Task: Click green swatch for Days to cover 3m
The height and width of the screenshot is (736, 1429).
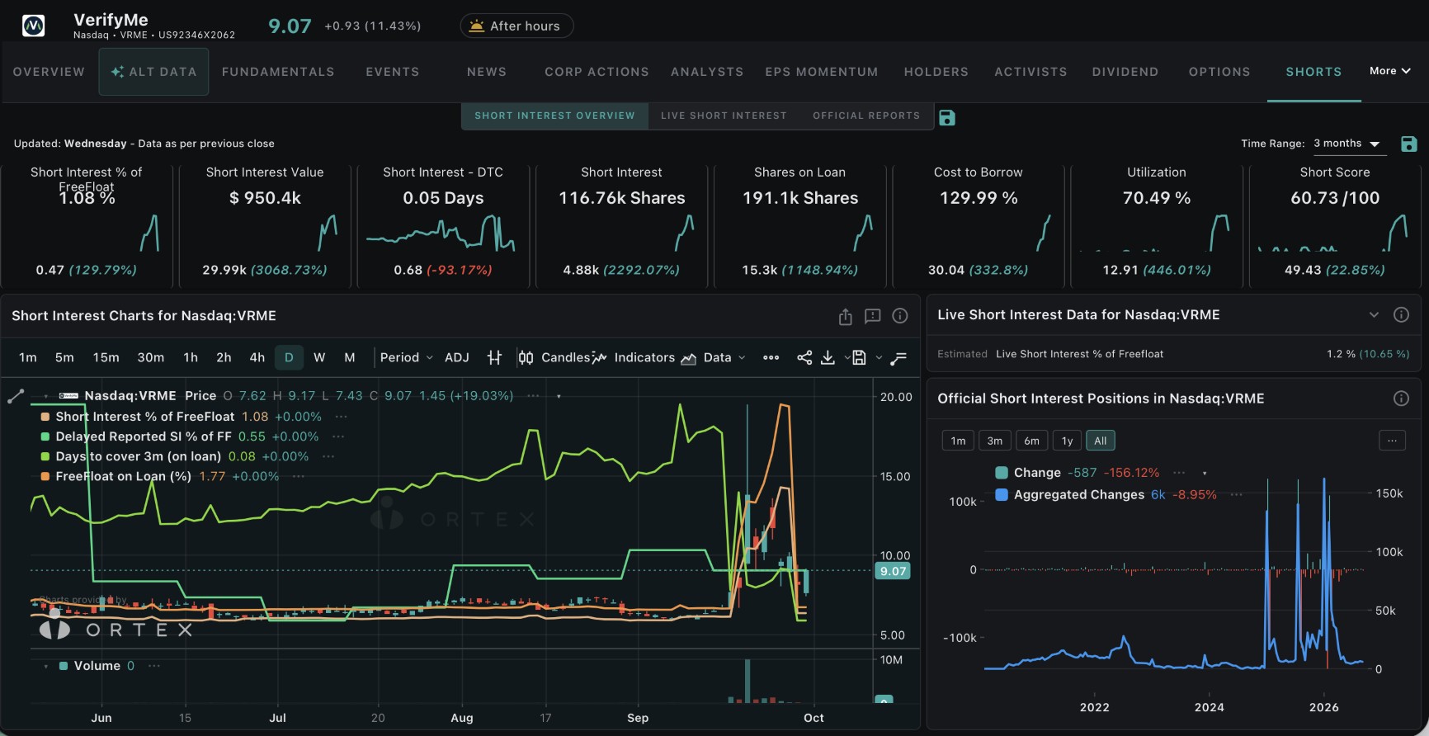Action: click(45, 456)
